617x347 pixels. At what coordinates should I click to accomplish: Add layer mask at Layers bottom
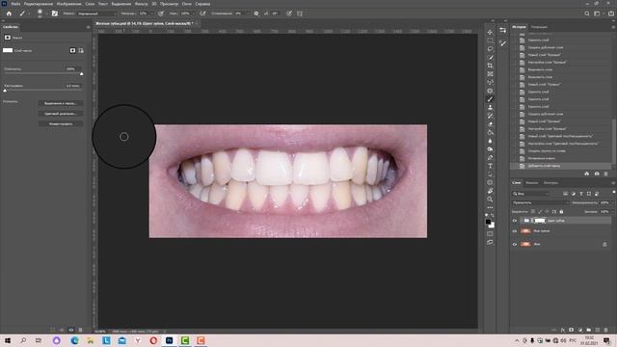571,330
